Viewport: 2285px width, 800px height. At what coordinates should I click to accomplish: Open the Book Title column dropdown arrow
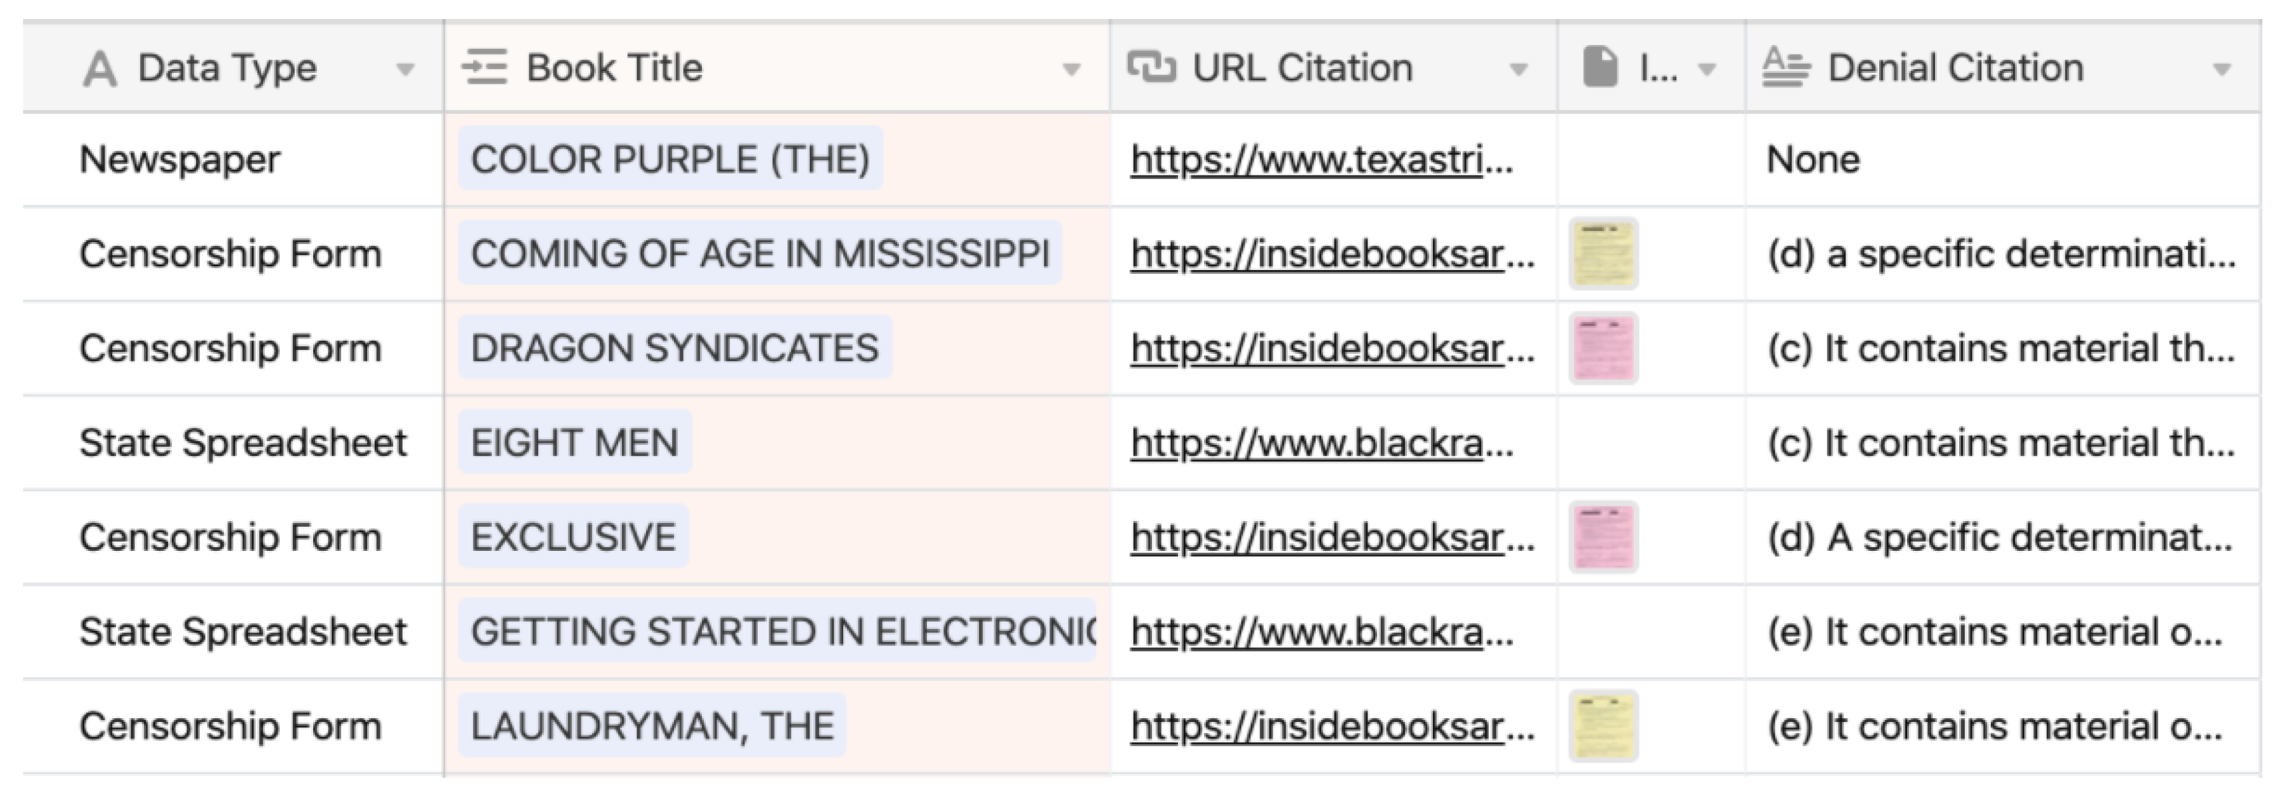coord(1071,70)
